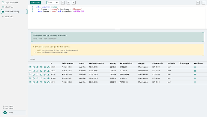Open Positionen icon for invoice R-2026-1061
Image resolution: width=207 pixels, height=117 pixels.
(195, 78)
